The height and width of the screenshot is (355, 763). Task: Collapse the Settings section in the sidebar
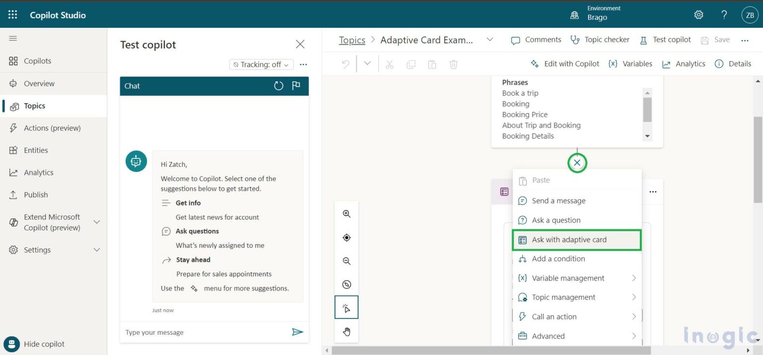96,250
